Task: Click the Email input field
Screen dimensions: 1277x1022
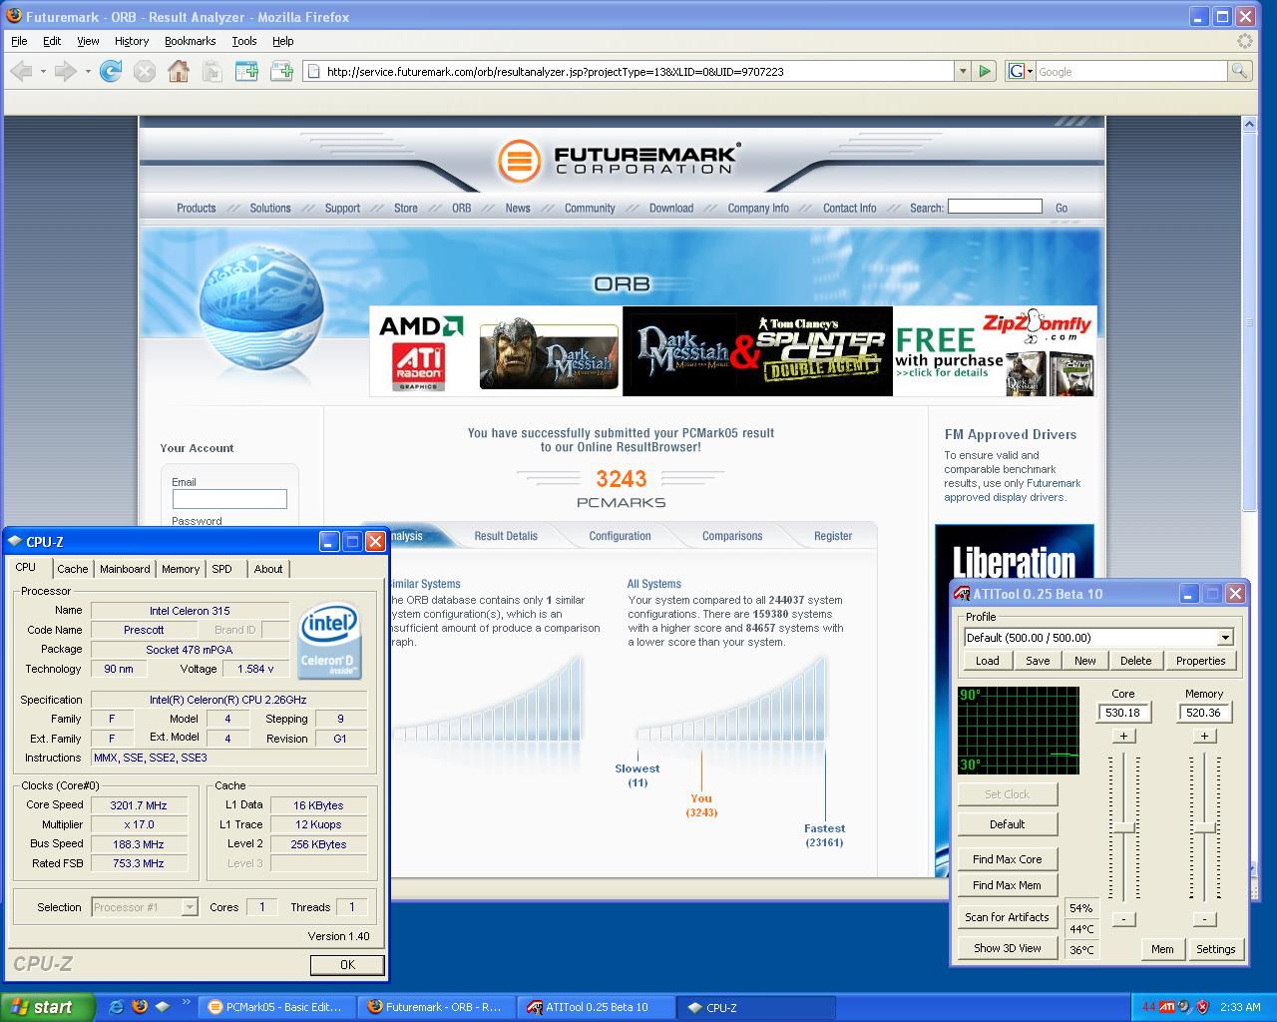Action: [x=229, y=499]
